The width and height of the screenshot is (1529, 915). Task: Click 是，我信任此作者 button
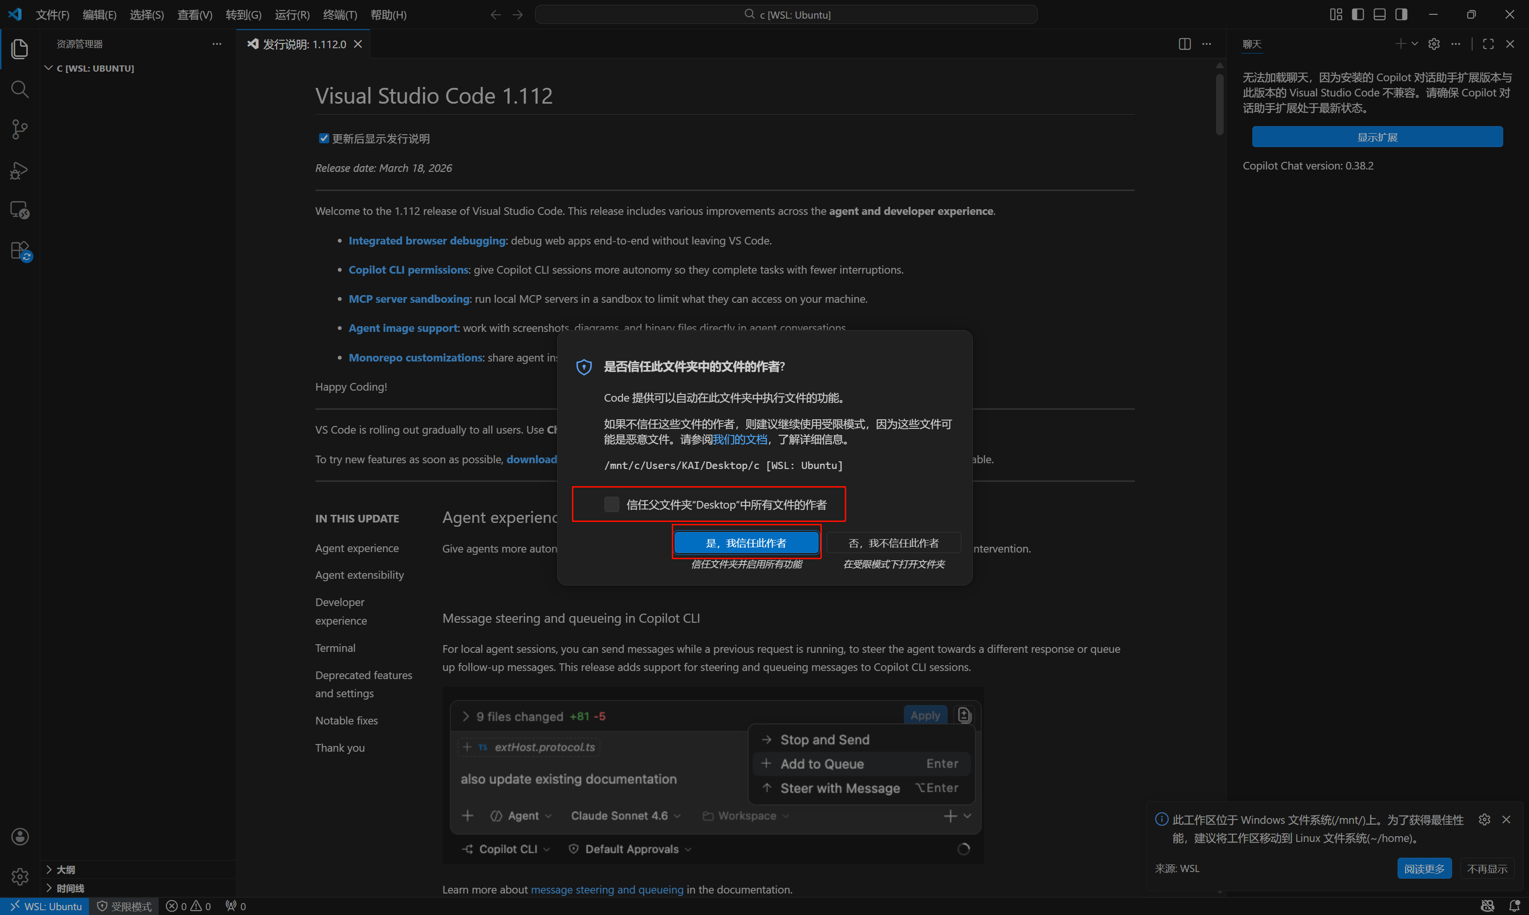(x=746, y=543)
